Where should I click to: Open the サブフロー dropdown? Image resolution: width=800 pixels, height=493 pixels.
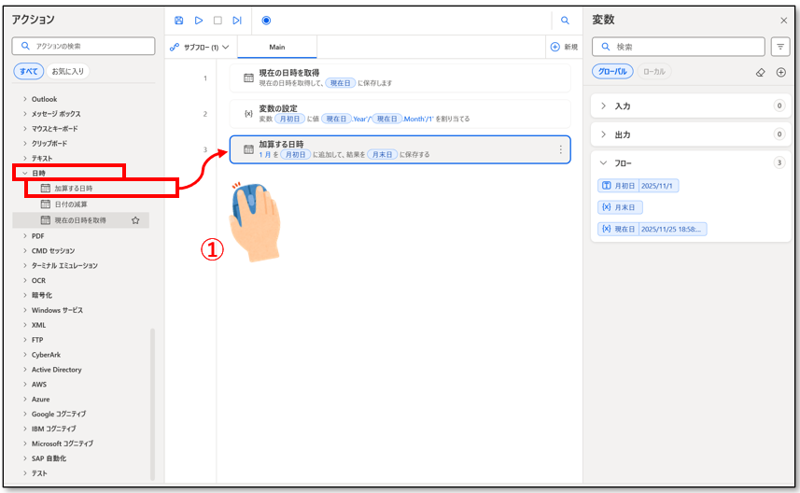pyautogui.click(x=200, y=47)
